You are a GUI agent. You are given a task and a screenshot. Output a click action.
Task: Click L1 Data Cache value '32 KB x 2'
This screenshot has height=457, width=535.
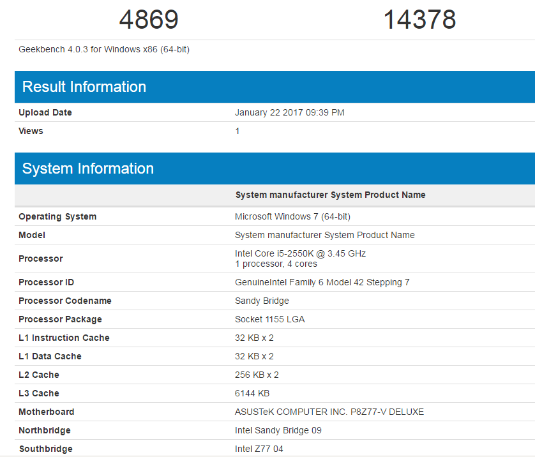(254, 356)
